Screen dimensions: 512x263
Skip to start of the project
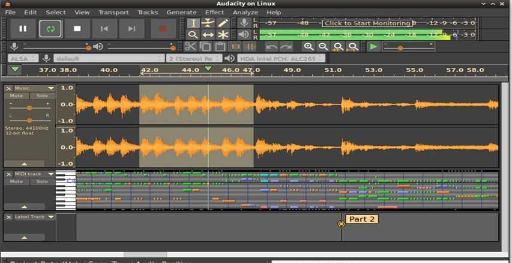coord(104,29)
